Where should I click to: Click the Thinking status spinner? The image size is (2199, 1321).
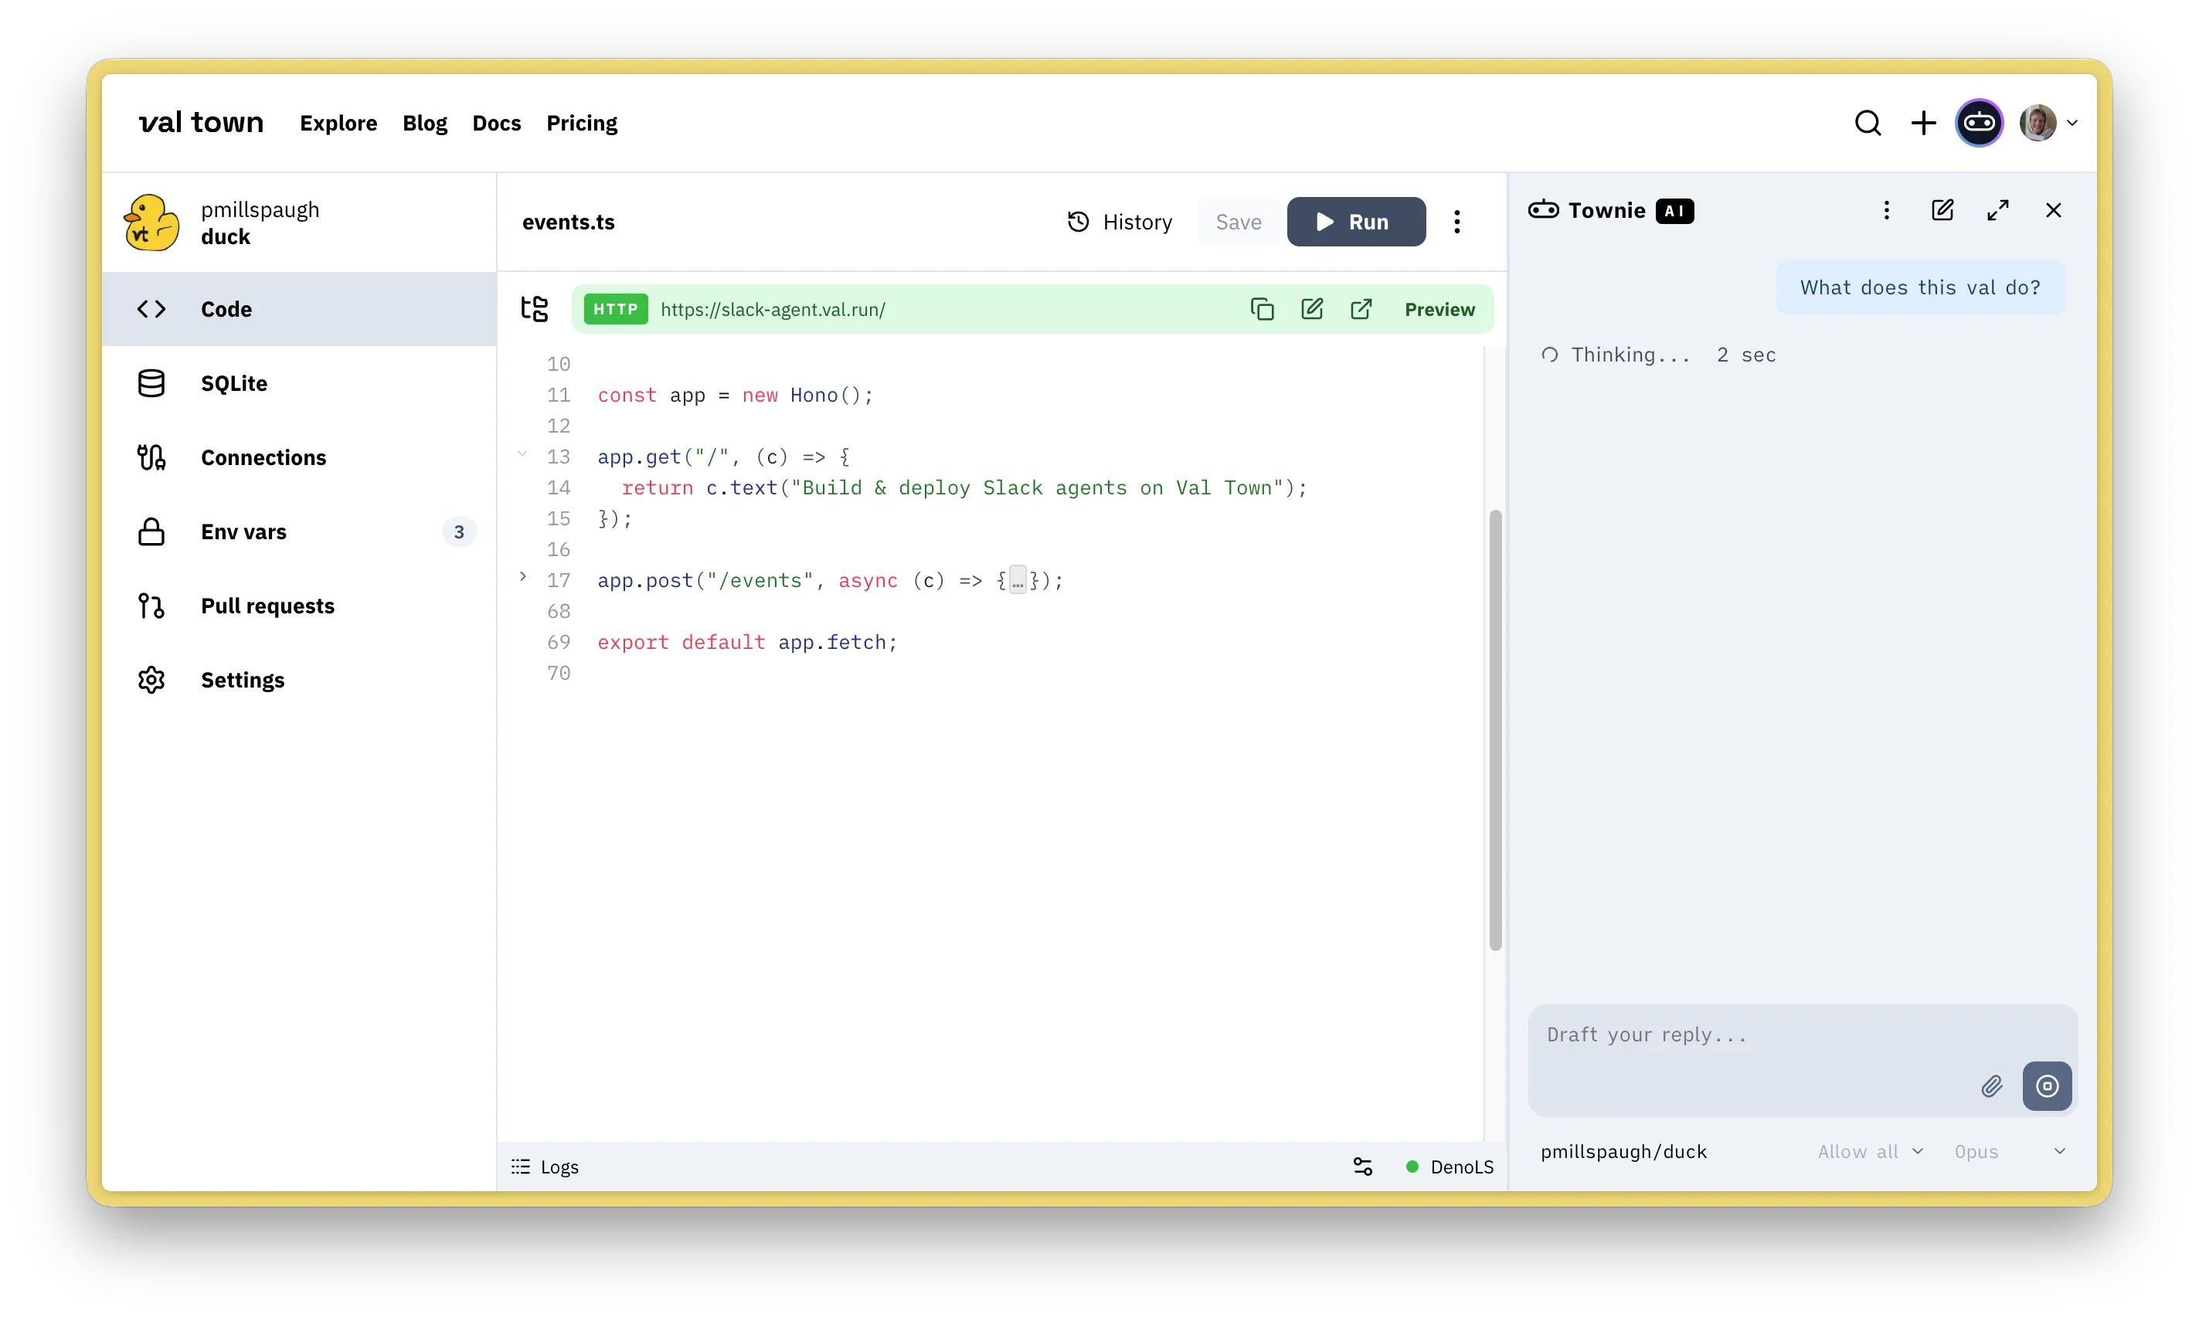click(x=1549, y=355)
